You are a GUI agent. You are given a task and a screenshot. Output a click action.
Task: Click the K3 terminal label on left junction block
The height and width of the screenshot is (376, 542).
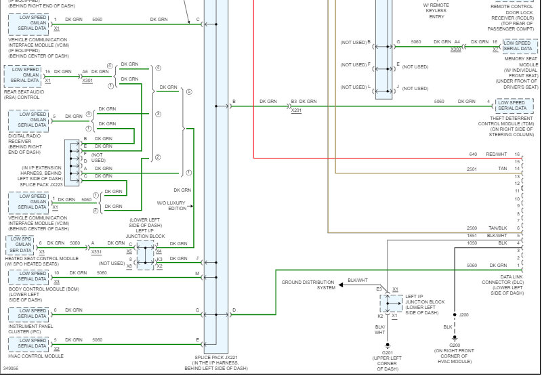coord(159,259)
